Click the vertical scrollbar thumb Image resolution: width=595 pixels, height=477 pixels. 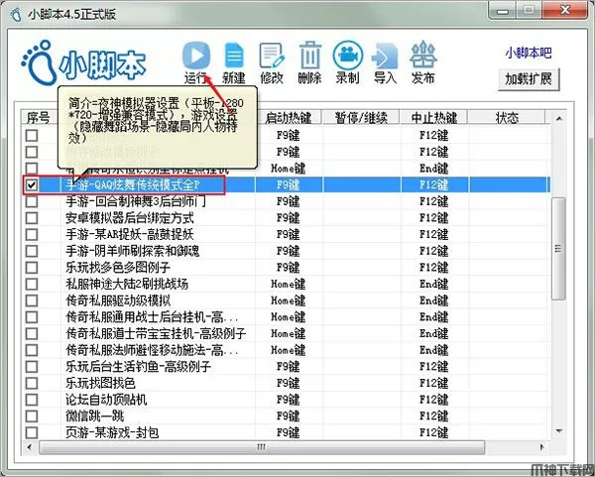[x=558, y=249]
